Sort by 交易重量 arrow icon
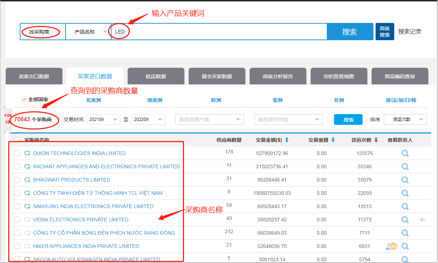 click(333, 140)
